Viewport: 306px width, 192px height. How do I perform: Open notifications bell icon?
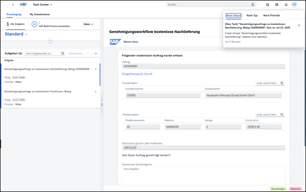(x=286, y=5)
